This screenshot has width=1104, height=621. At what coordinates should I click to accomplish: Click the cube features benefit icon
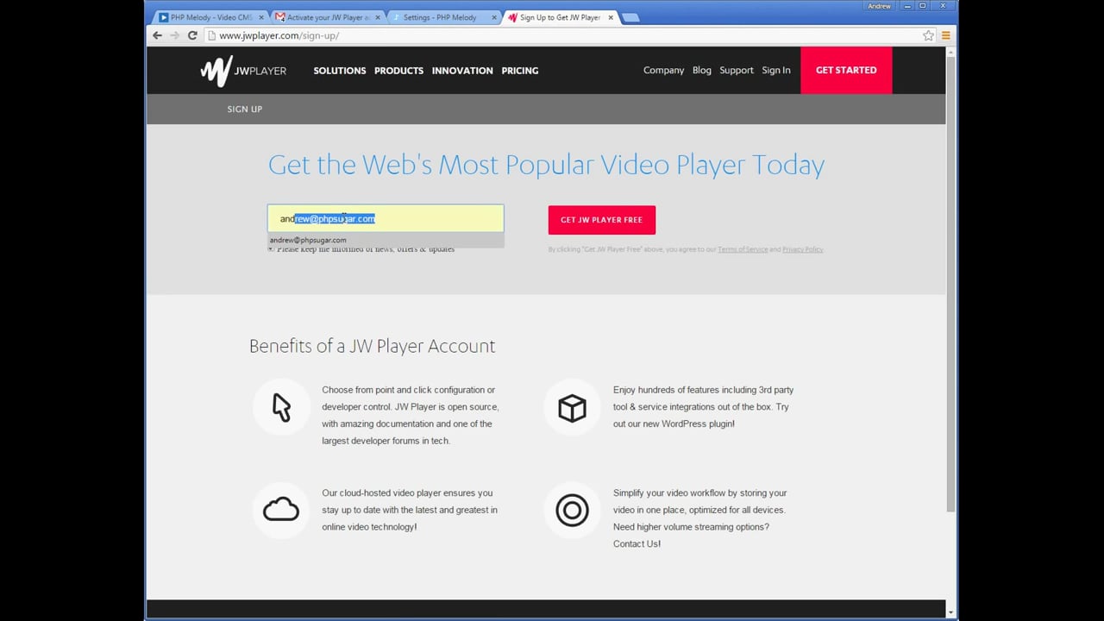point(572,407)
